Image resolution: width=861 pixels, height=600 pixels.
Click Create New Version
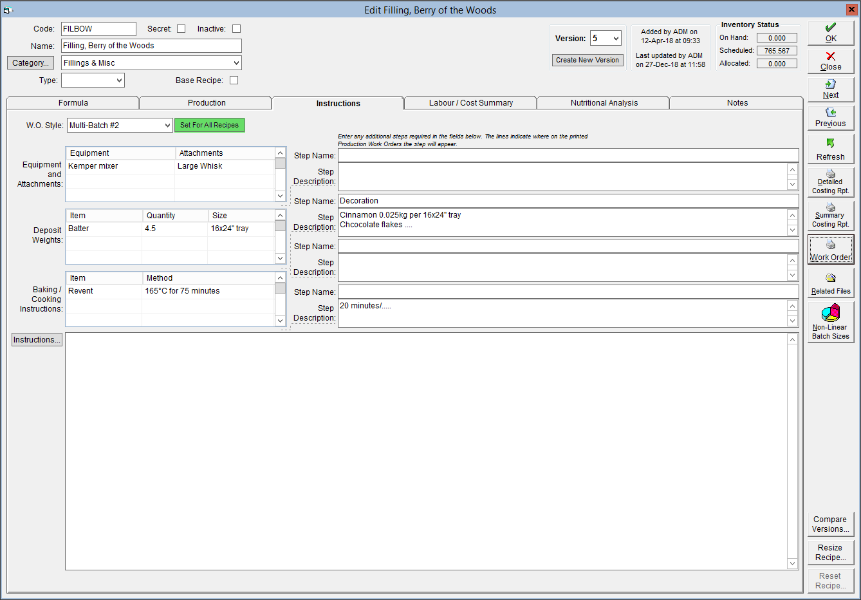click(588, 60)
